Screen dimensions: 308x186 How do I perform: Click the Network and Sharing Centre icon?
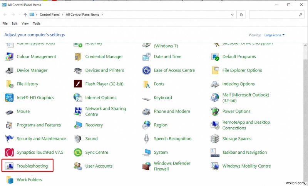(78, 111)
